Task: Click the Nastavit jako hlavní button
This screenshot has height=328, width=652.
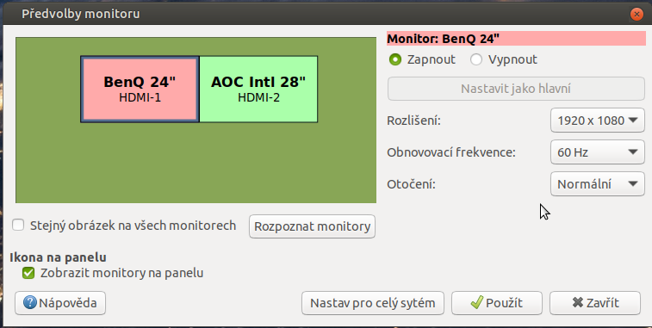Action: [516, 89]
